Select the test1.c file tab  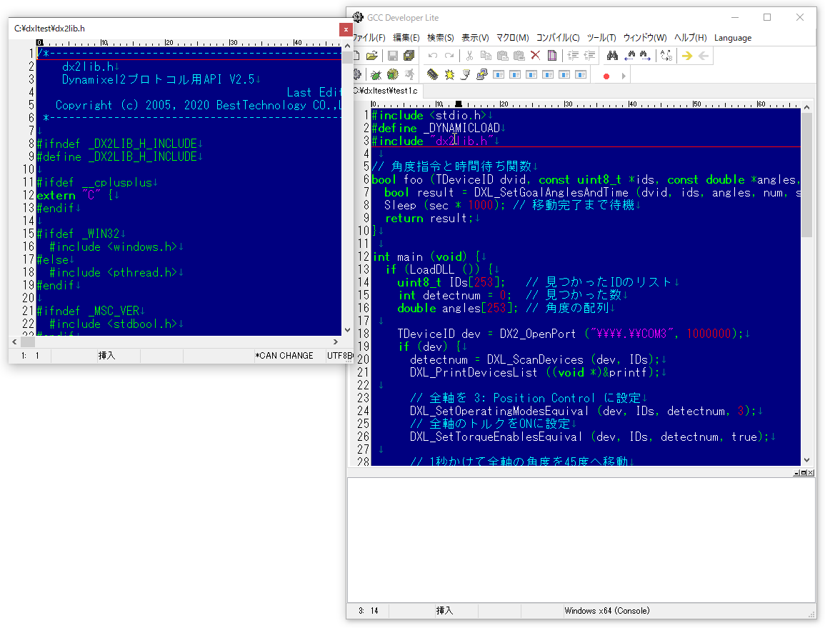[x=388, y=91]
